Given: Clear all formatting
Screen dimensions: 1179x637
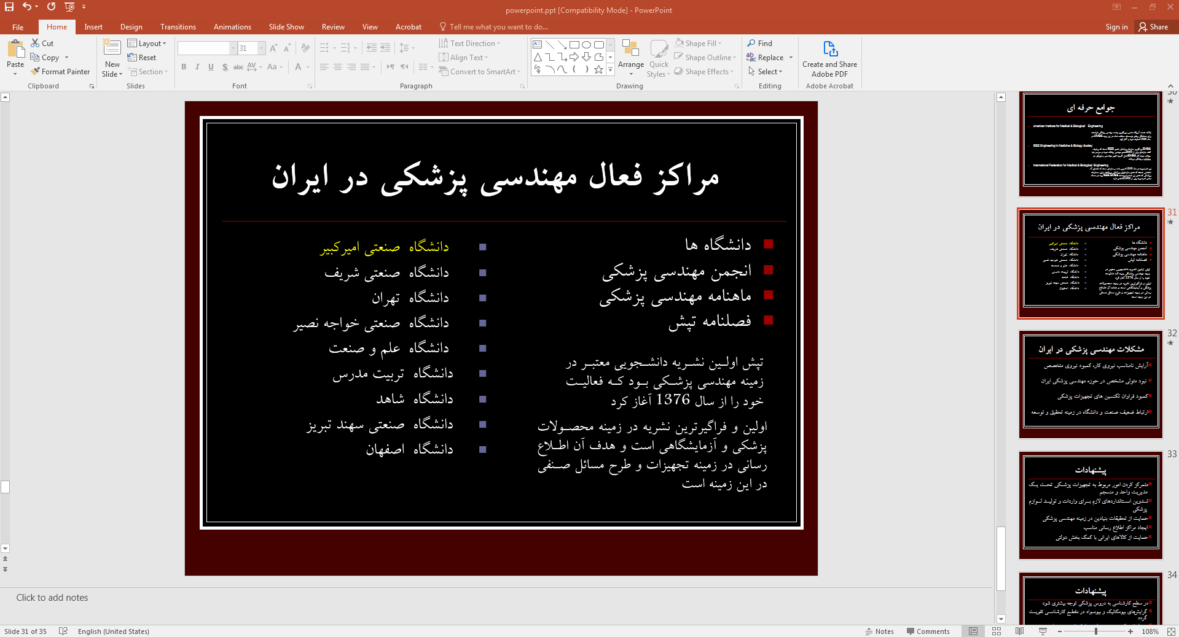Looking at the screenshot, I should 305,48.
